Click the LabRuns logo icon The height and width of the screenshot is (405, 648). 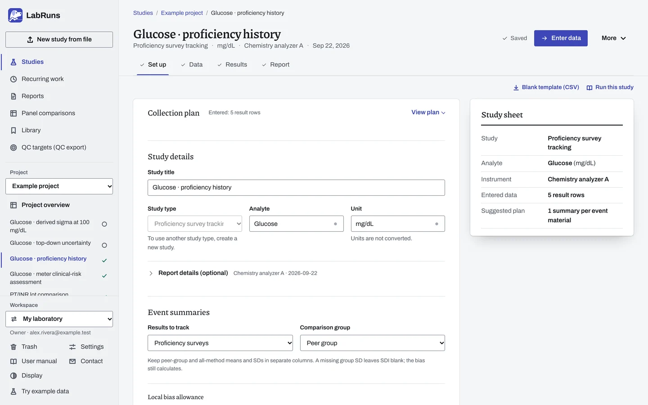pyautogui.click(x=15, y=15)
